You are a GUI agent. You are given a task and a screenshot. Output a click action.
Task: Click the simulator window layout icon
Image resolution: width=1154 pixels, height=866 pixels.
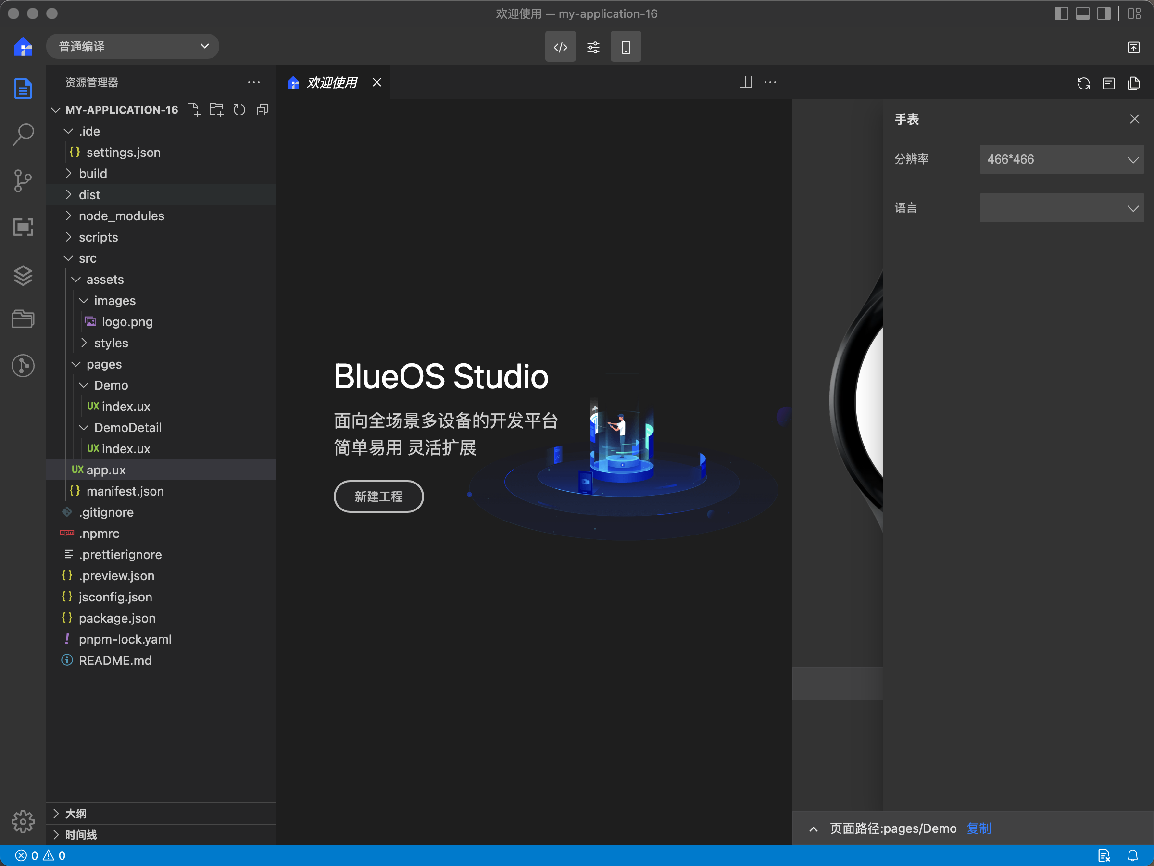[x=1109, y=84]
